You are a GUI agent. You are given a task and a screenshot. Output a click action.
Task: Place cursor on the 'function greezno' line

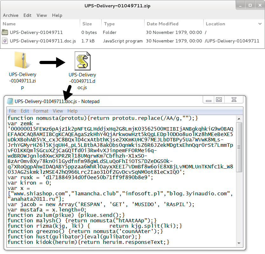tap(85, 231)
